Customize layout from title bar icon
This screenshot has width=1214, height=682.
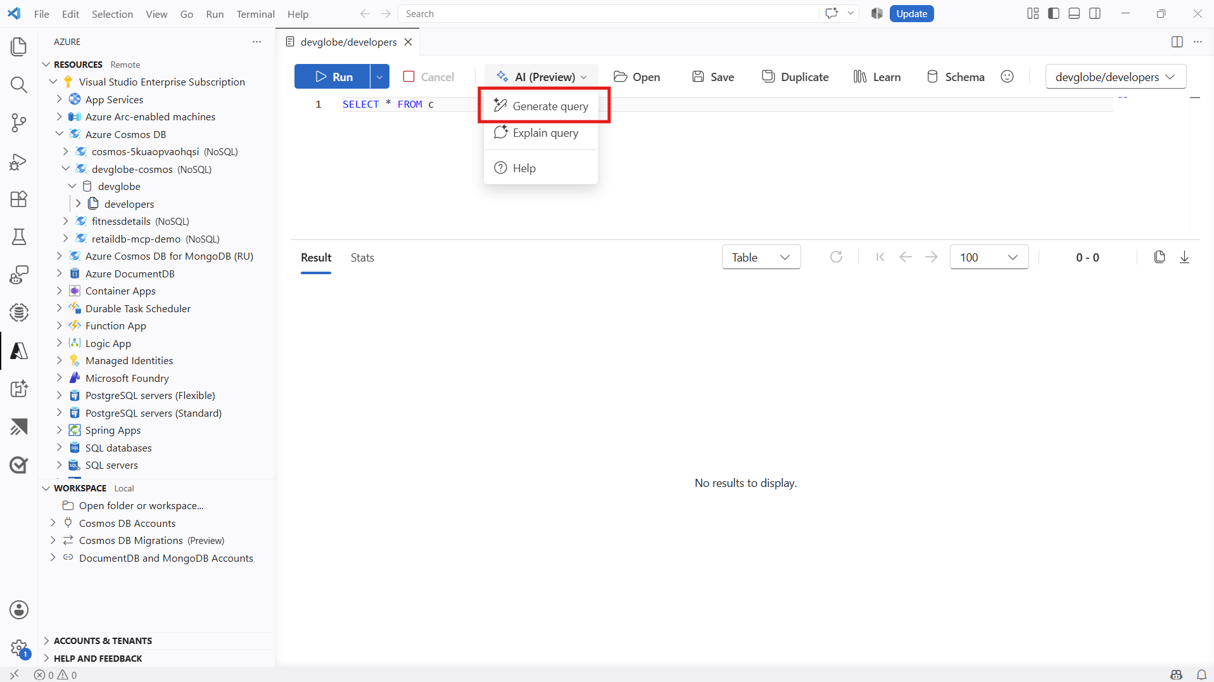(x=1033, y=13)
